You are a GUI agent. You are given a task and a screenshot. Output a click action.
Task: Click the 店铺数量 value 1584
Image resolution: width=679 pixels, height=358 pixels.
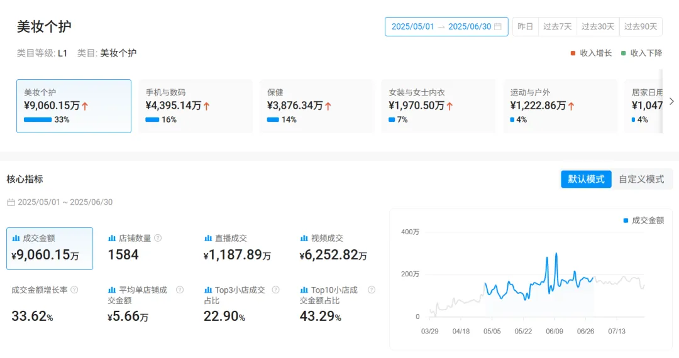pos(123,254)
